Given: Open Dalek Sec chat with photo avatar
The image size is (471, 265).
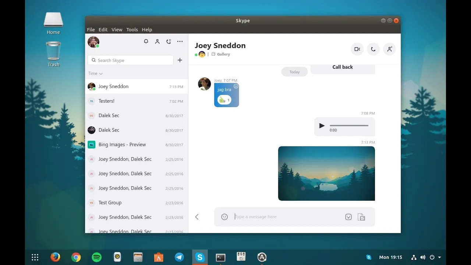Looking at the screenshot, I should coord(137,130).
